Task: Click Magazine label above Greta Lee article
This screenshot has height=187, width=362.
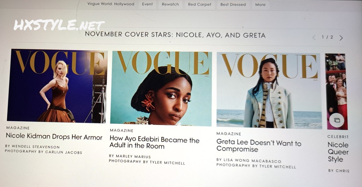Action: click(229, 134)
